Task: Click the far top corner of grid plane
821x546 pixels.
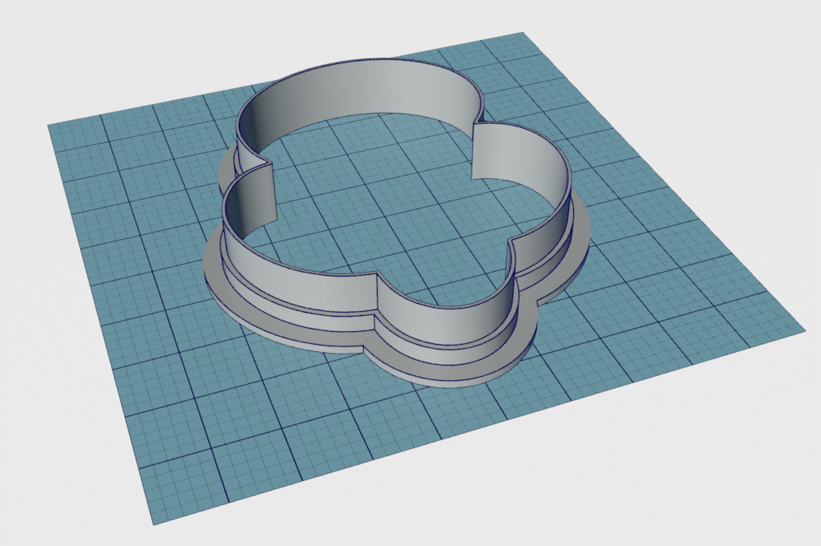Action: tap(522, 33)
